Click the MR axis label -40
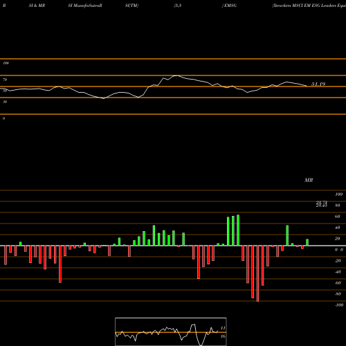Image resolution: width=346 pixels, height=346 pixels. tap(338, 272)
